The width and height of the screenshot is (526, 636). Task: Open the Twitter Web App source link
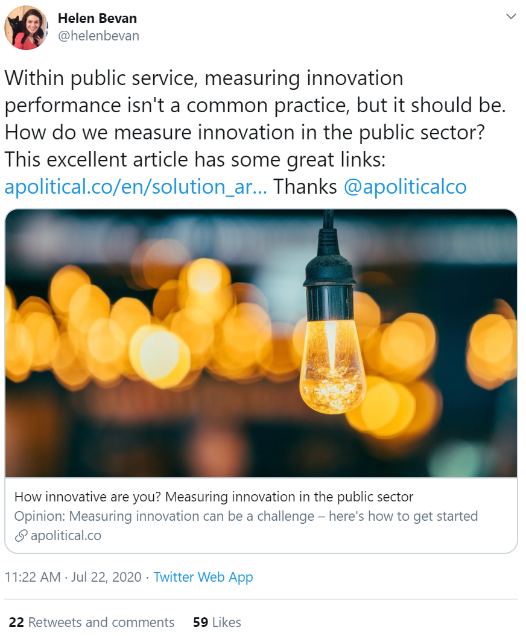tap(203, 577)
